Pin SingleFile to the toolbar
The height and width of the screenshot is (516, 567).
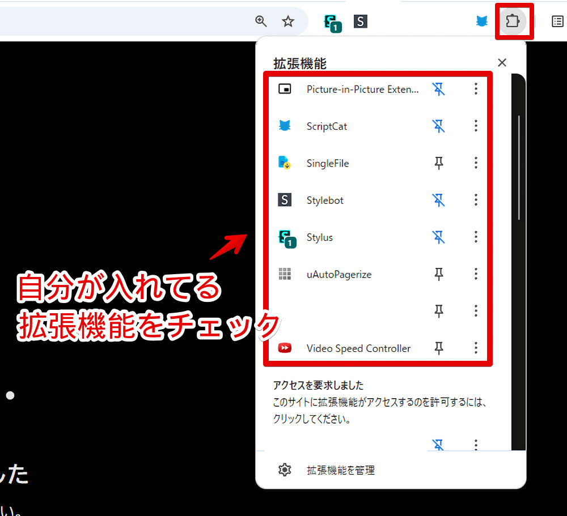coord(438,163)
